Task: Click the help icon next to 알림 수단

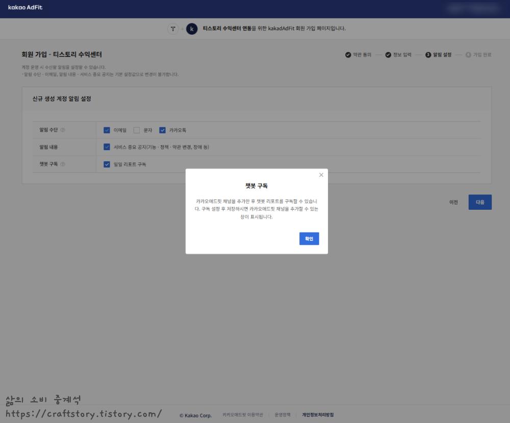Action: tap(63, 130)
